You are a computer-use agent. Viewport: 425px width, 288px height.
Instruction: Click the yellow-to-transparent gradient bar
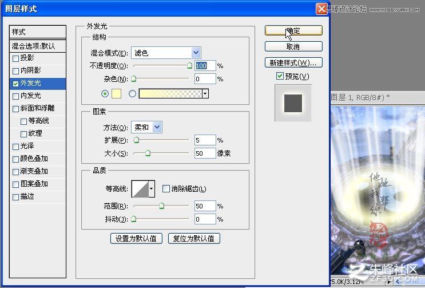(170, 93)
